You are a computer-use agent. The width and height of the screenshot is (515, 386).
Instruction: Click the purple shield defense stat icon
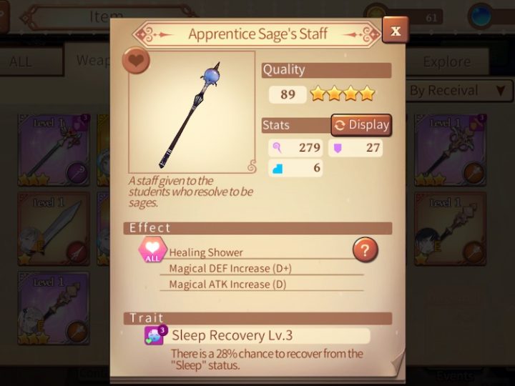(x=338, y=148)
